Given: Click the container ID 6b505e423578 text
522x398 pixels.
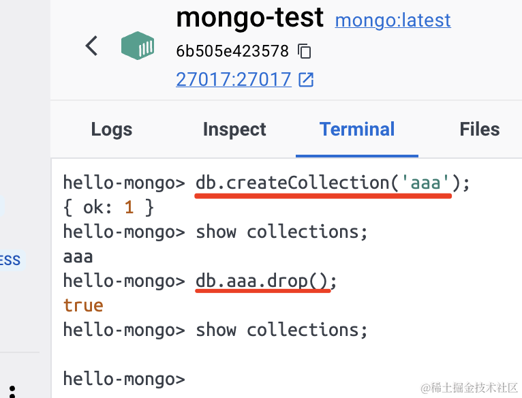Looking at the screenshot, I should click(232, 51).
